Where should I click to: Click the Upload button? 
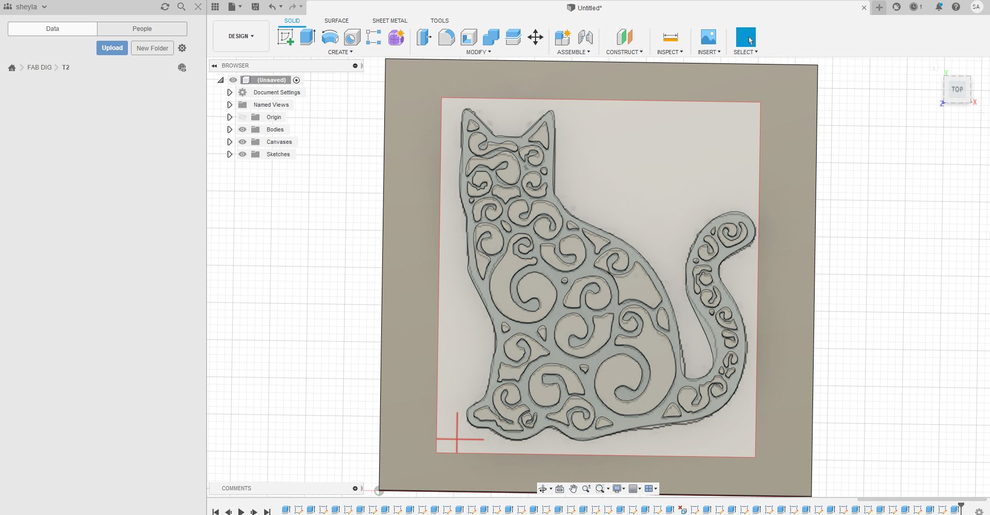112,48
